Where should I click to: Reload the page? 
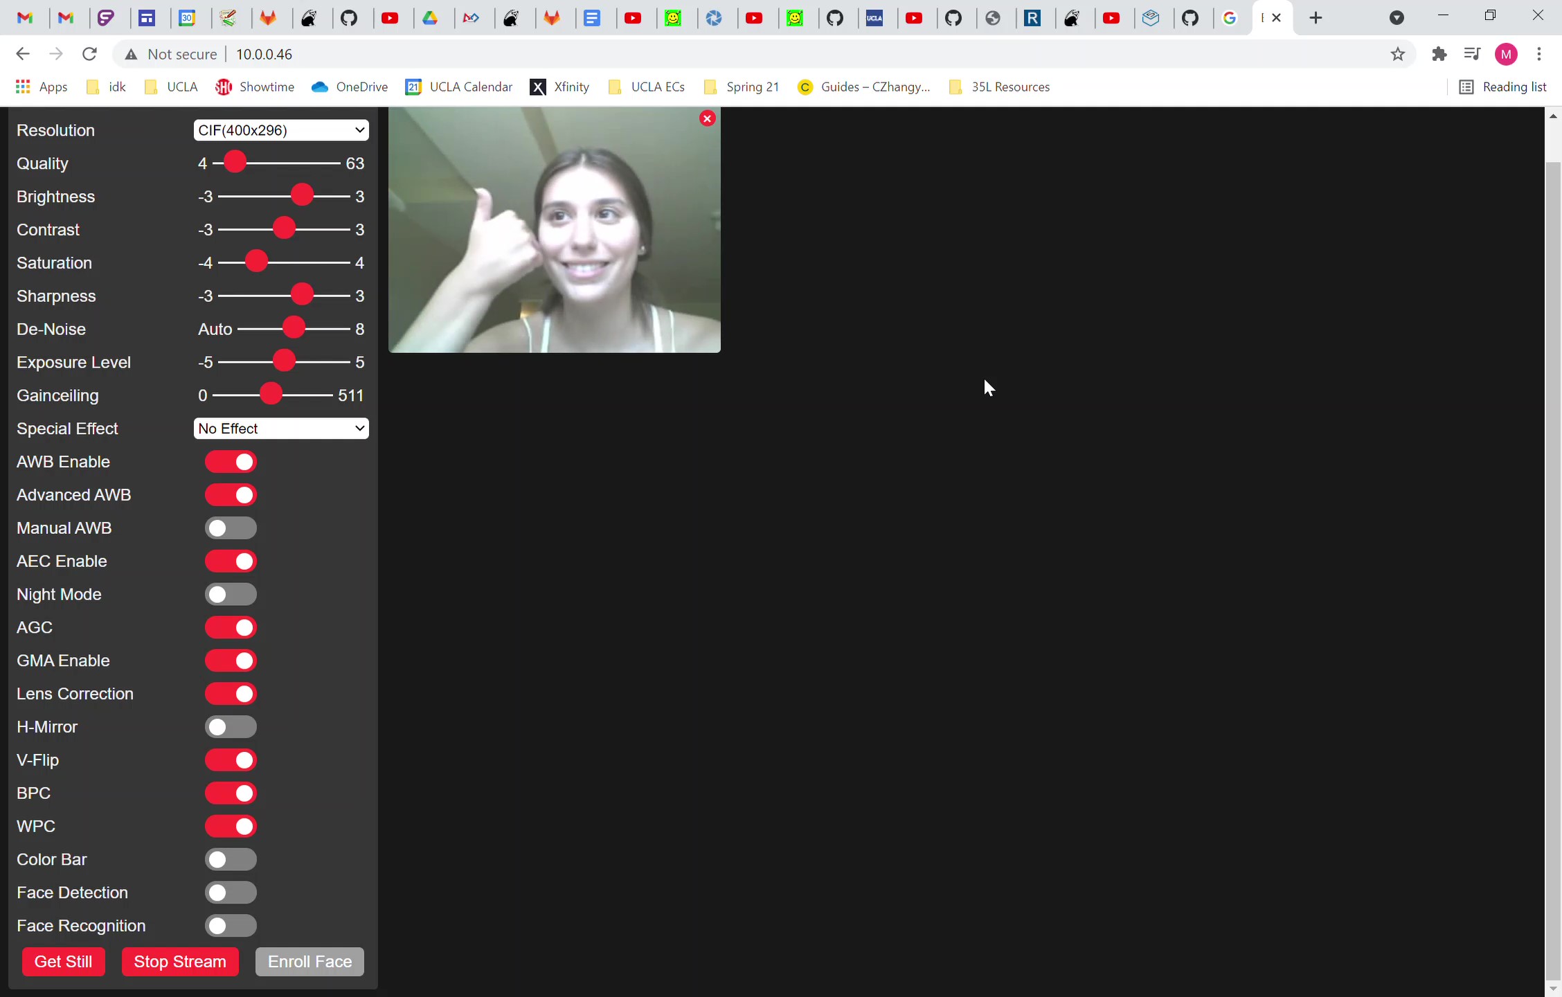(x=89, y=53)
